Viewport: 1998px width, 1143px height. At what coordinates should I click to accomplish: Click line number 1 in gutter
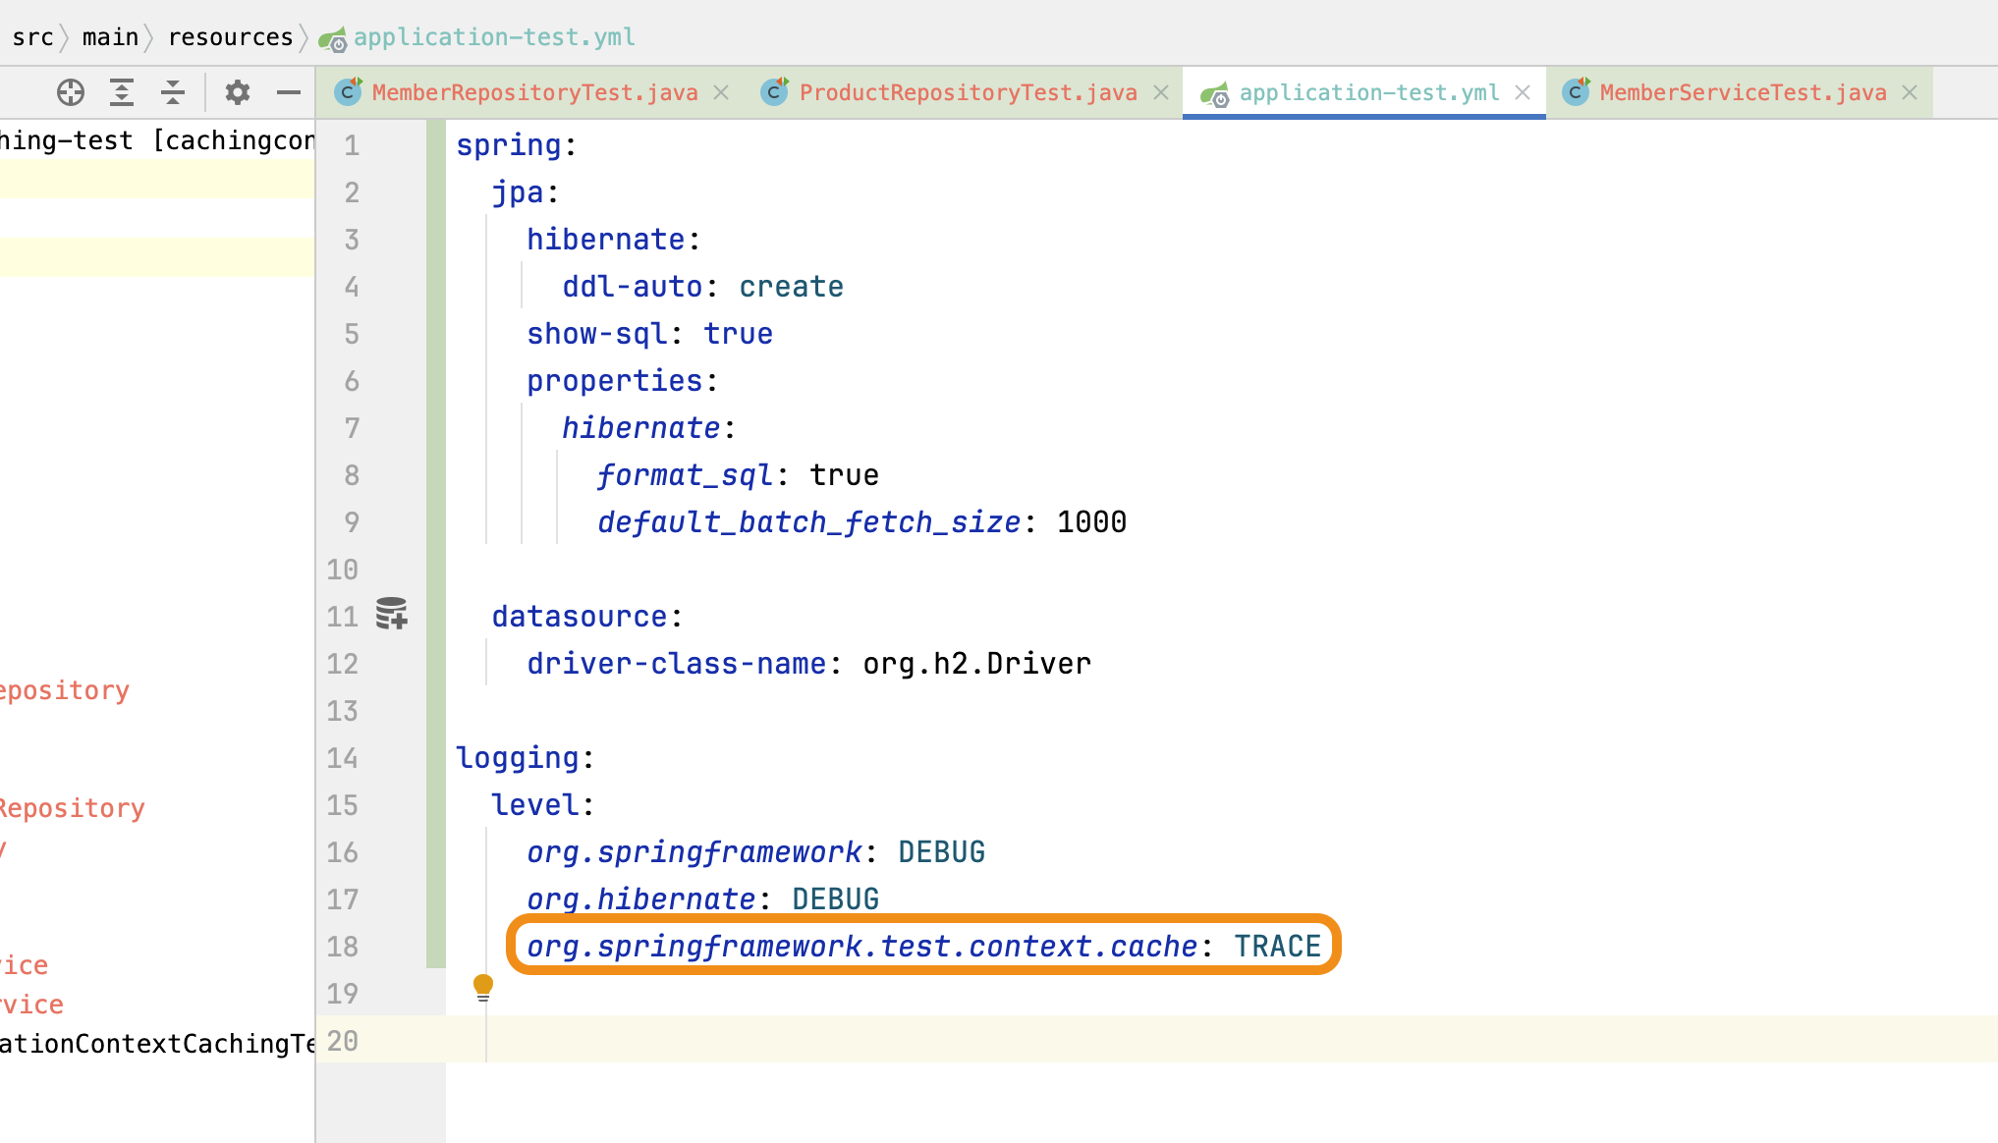click(352, 145)
